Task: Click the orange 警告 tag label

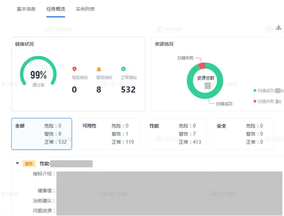Action: (x=29, y=164)
